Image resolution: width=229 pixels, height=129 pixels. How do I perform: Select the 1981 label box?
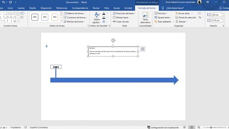point(56,67)
